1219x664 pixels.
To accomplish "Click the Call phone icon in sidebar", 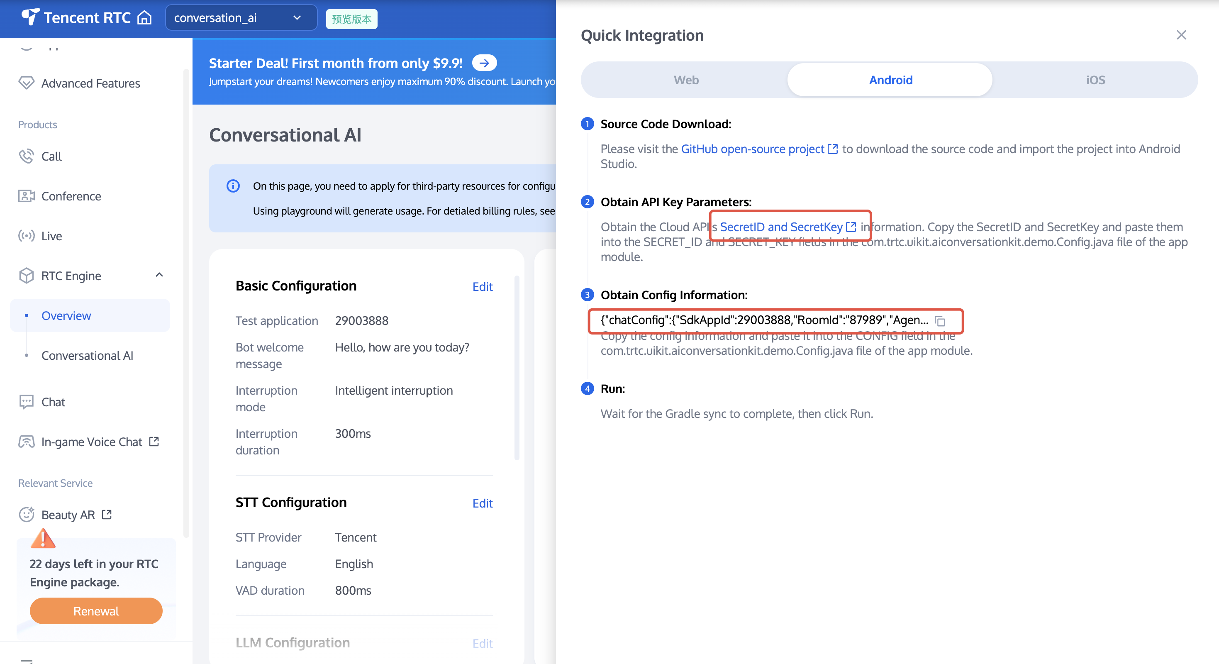I will point(27,156).
